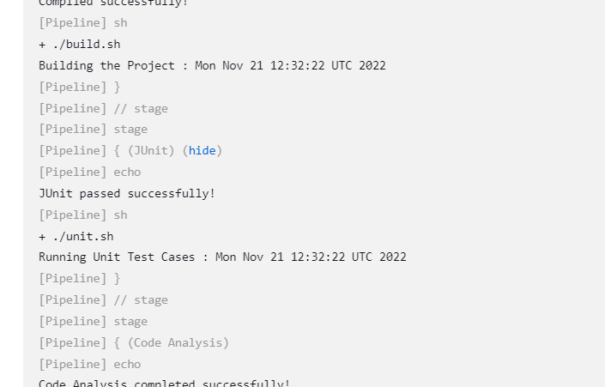Viewport: 605px width, 387px height.
Task: Click '[Pipeline] // stage' line following build output
Action: click(x=103, y=108)
